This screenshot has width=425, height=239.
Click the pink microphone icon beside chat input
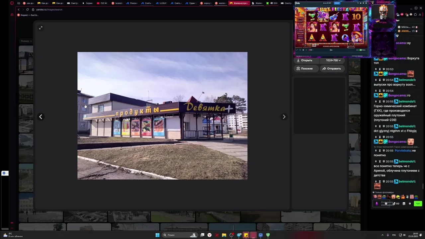coord(377,203)
